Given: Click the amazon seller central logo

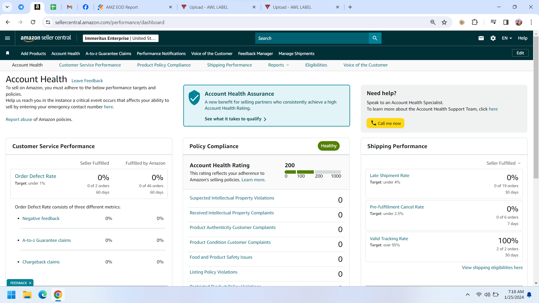Looking at the screenshot, I should (46, 38).
